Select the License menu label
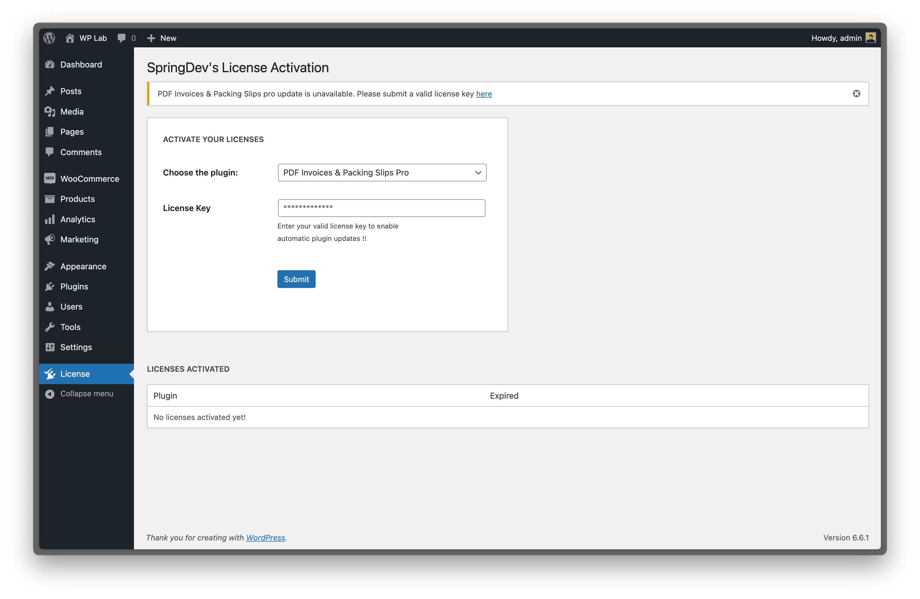920x599 pixels. (x=75, y=373)
